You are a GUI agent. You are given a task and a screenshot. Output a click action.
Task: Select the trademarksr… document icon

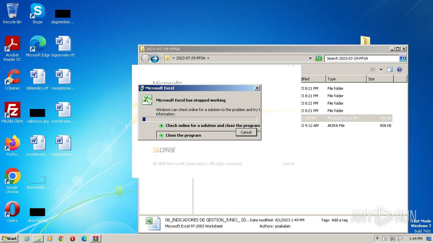coord(63,145)
